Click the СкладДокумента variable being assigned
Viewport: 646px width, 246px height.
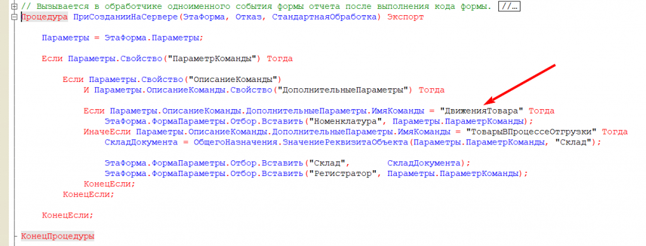click(x=141, y=142)
